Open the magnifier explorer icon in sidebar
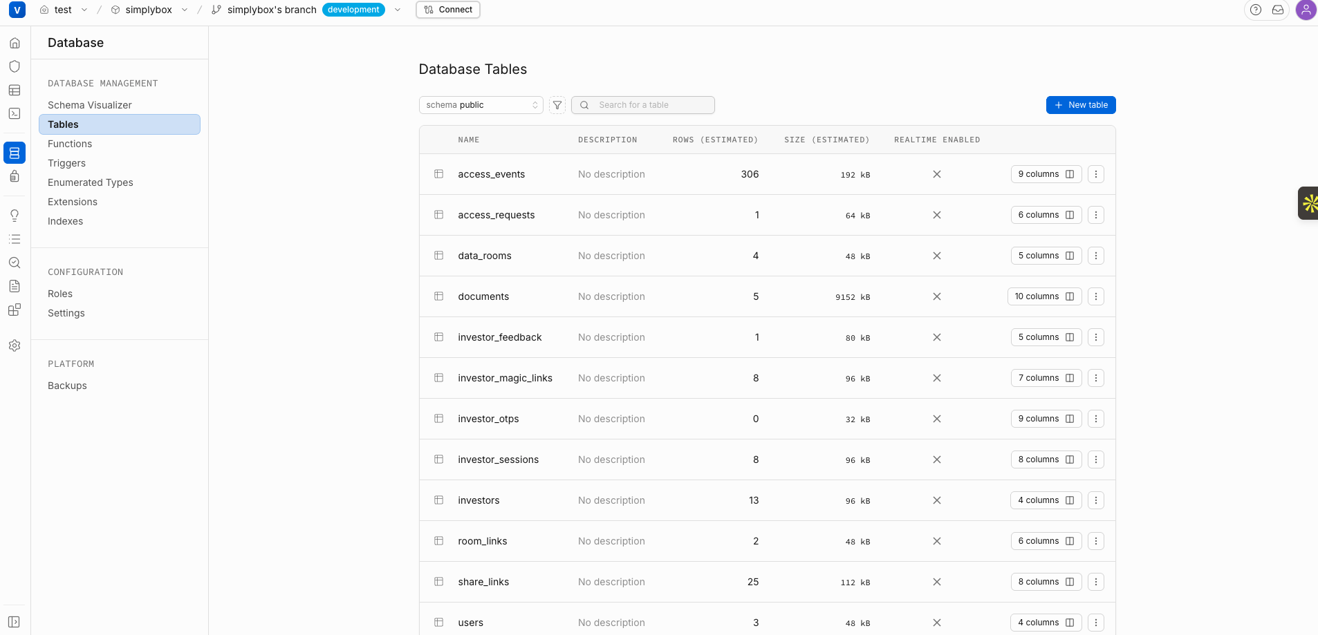This screenshot has width=1318, height=635. point(15,263)
